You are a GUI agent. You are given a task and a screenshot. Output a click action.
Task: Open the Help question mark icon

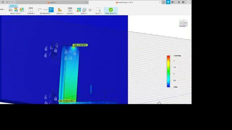pos(183,2)
